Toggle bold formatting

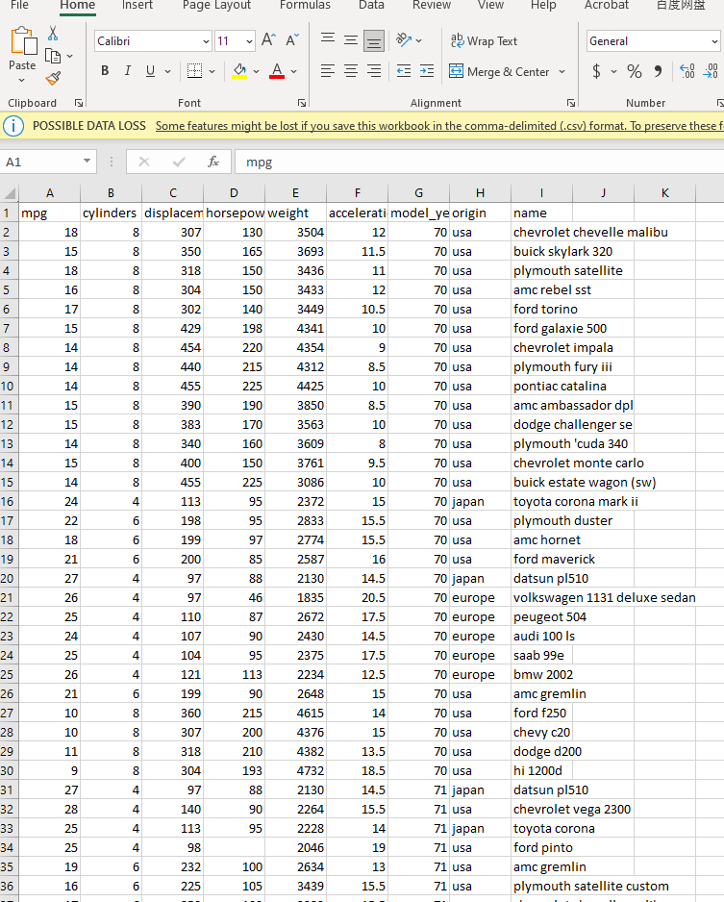pos(105,71)
